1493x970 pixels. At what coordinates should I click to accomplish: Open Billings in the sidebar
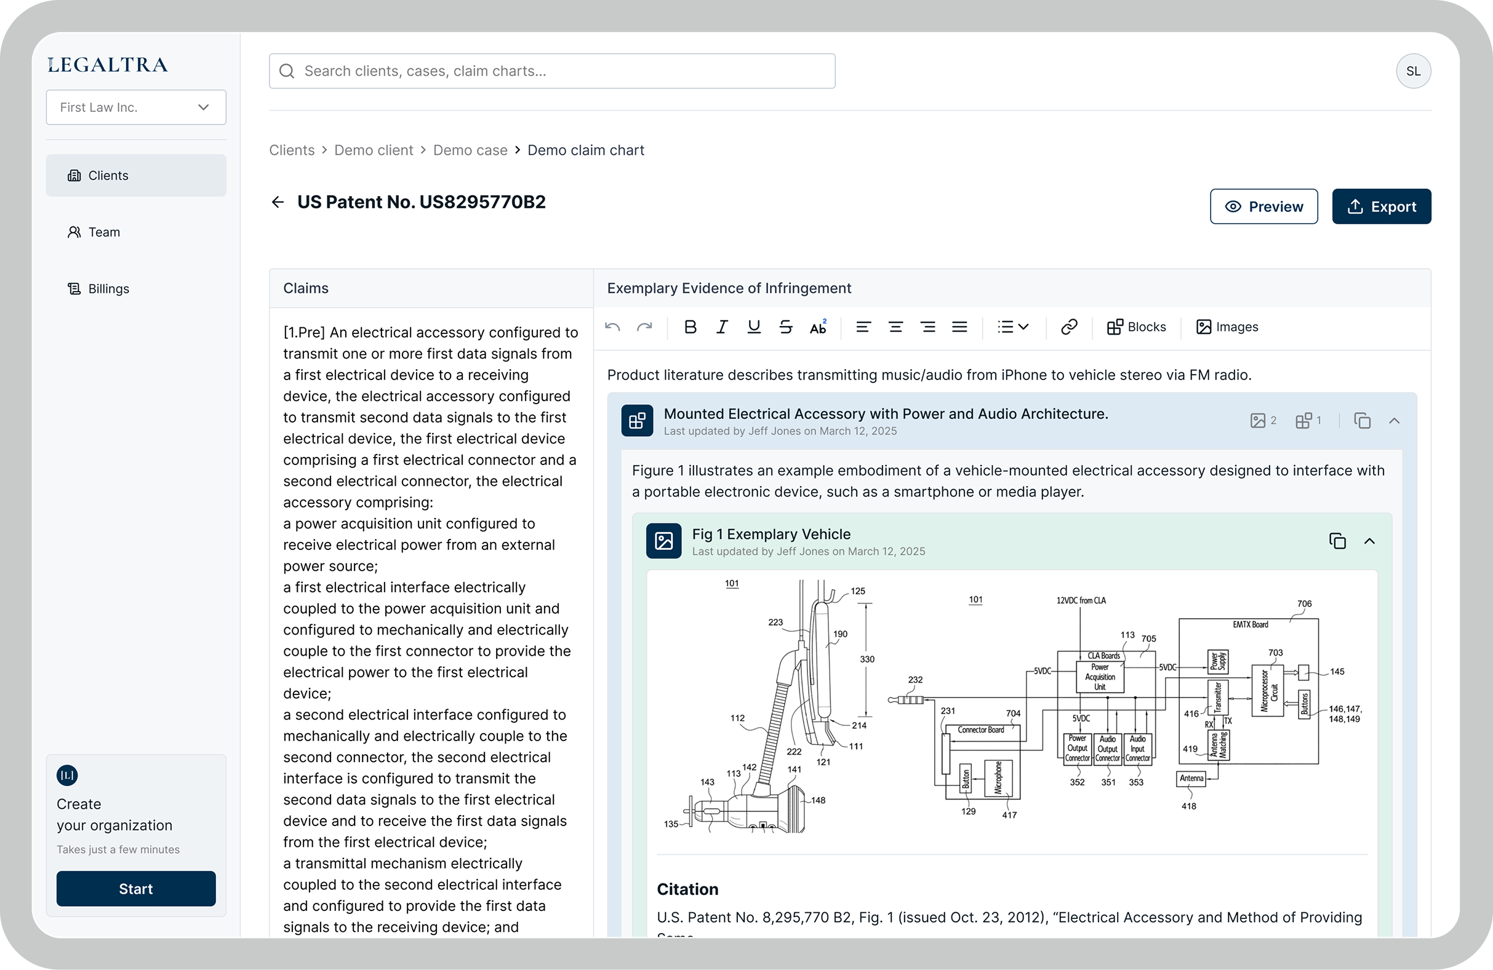tap(136, 288)
